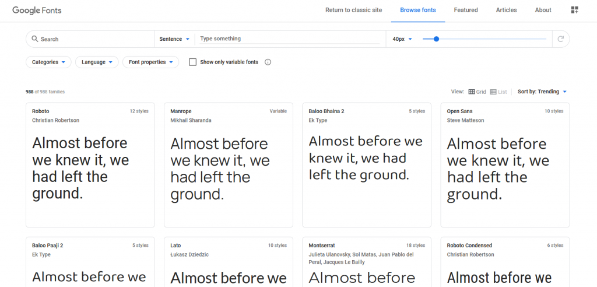597x287 pixels.
Task: Open the Font properties dropdown
Action: (151, 62)
